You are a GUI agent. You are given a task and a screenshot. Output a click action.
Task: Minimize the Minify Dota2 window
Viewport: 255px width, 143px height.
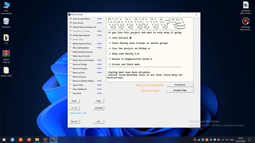click(181, 14)
